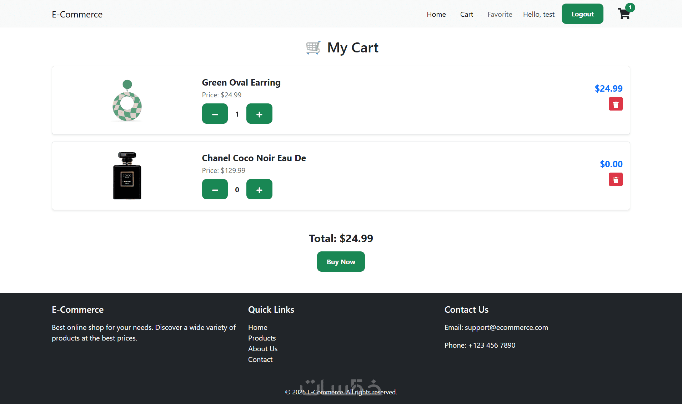
Task: Click the Contact Us footer heading
Action: 466,310
